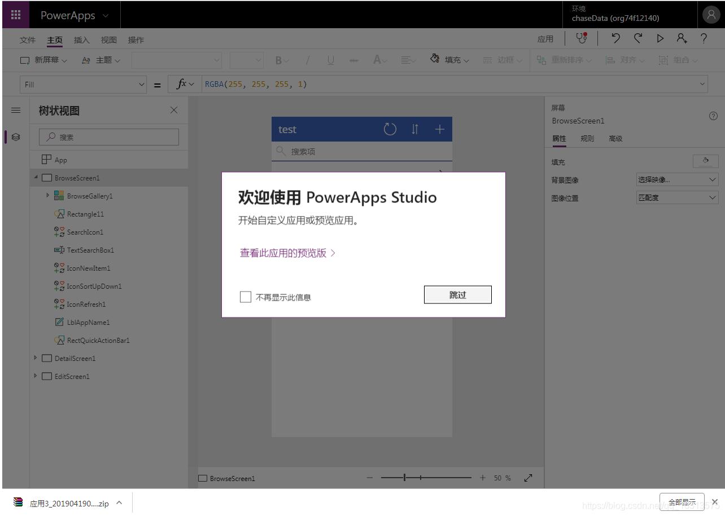Image resolution: width=725 pixels, height=516 pixels.
Task: Click the 应用 button in toolbar
Action: [545, 39]
